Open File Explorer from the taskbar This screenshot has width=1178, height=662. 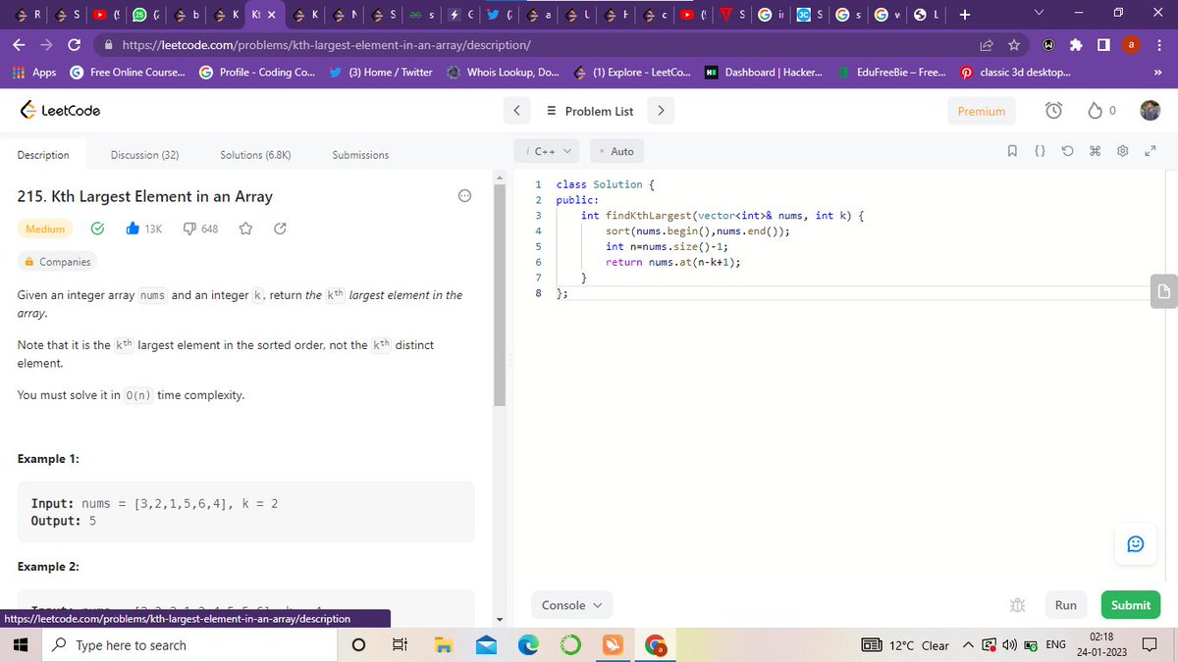point(444,645)
